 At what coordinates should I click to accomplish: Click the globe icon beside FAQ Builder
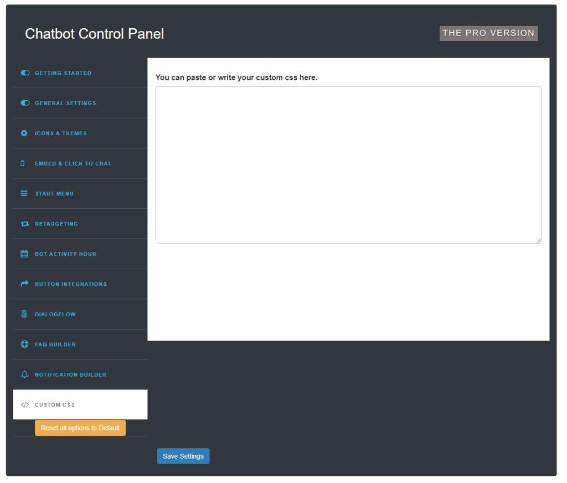pyautogui.click(x=24, y=344)
